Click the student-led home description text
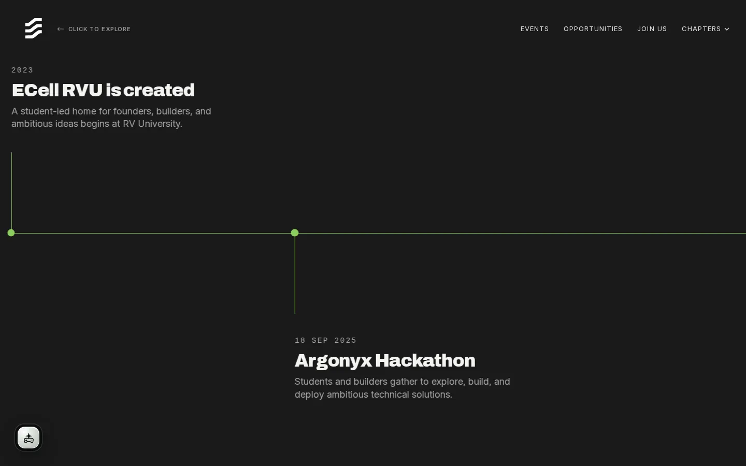Image resolution: width=746 pixels, height=466 pixels. coord(111,118)
